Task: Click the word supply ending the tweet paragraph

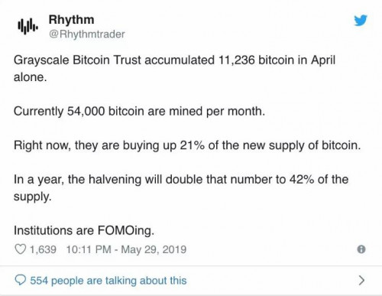Action: tap(32, 197)
